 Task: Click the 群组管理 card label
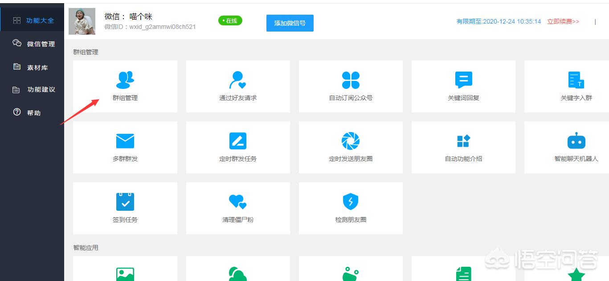pyautogui.click(x=125, y=98)
